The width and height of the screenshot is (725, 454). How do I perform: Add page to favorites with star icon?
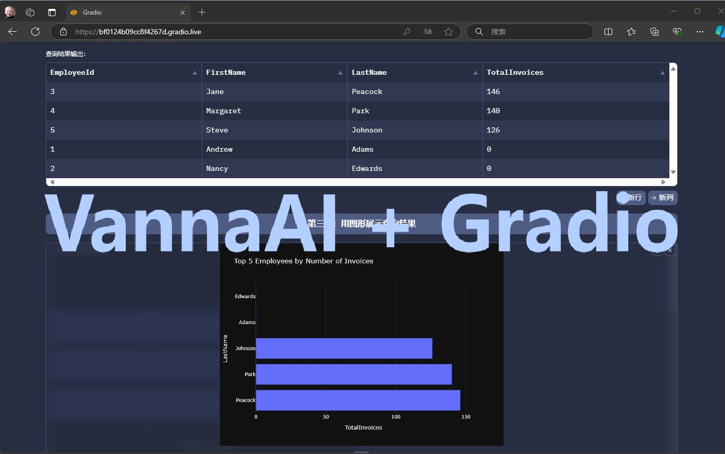449,32
